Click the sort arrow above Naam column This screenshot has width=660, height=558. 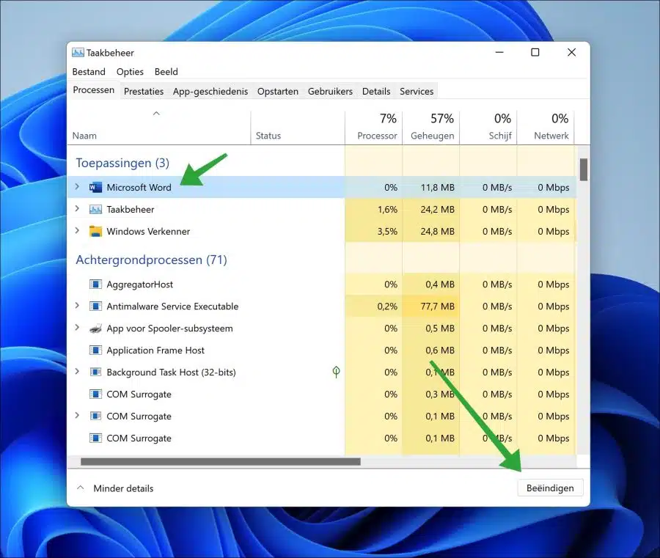(x=156, y=113)
